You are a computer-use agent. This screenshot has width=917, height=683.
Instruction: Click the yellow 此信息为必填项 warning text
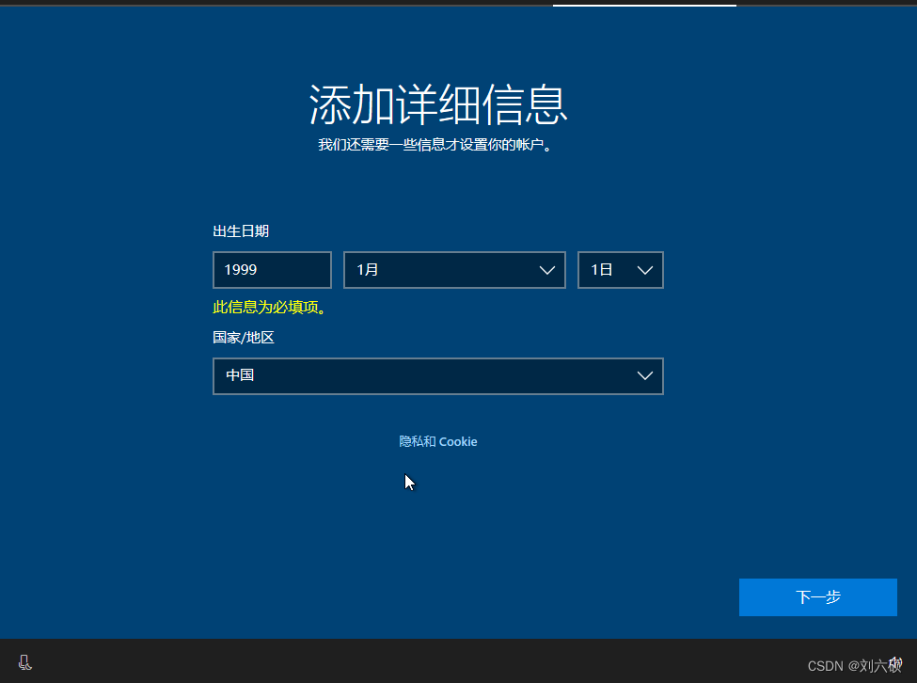[x=269, y=307]
